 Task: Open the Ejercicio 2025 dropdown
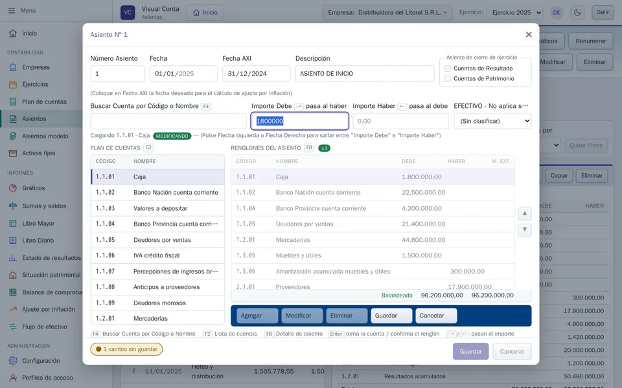(x=515, y=13)
